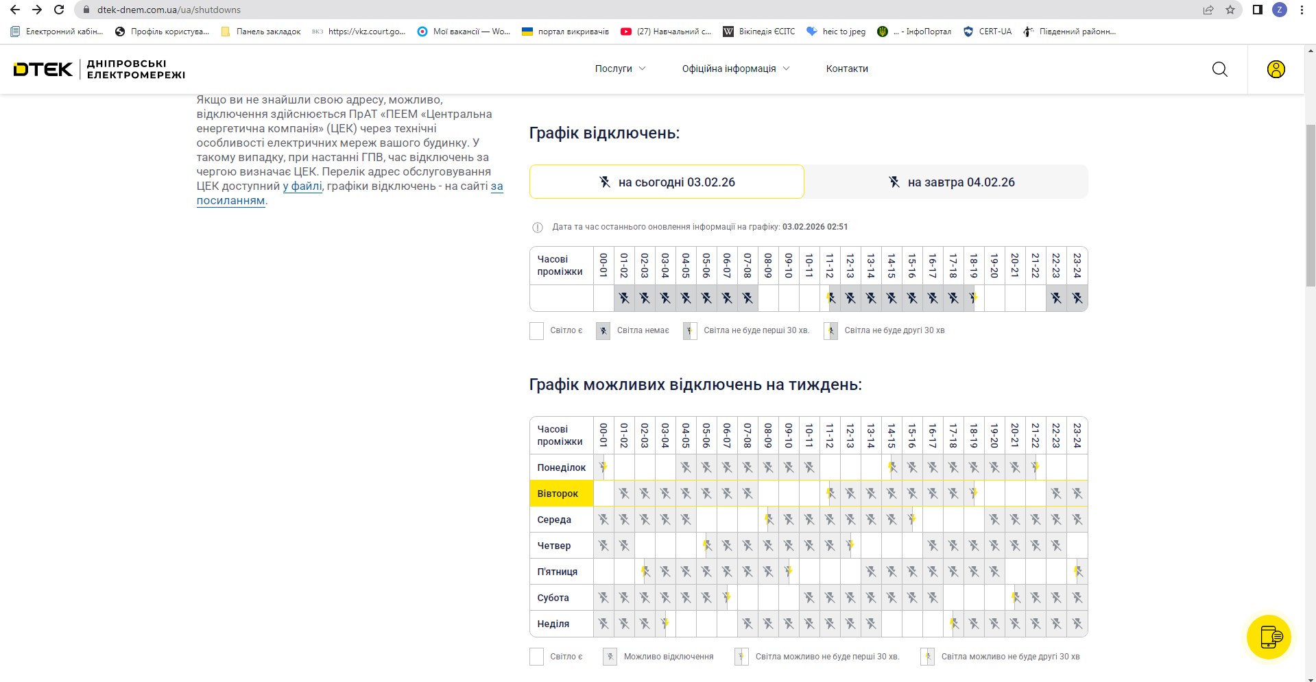Reload the page with the refresh icon

(59, 10)
